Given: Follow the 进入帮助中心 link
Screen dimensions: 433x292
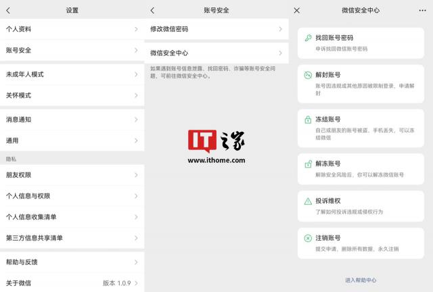Looking at the screenshot, I should pos(361,280).
